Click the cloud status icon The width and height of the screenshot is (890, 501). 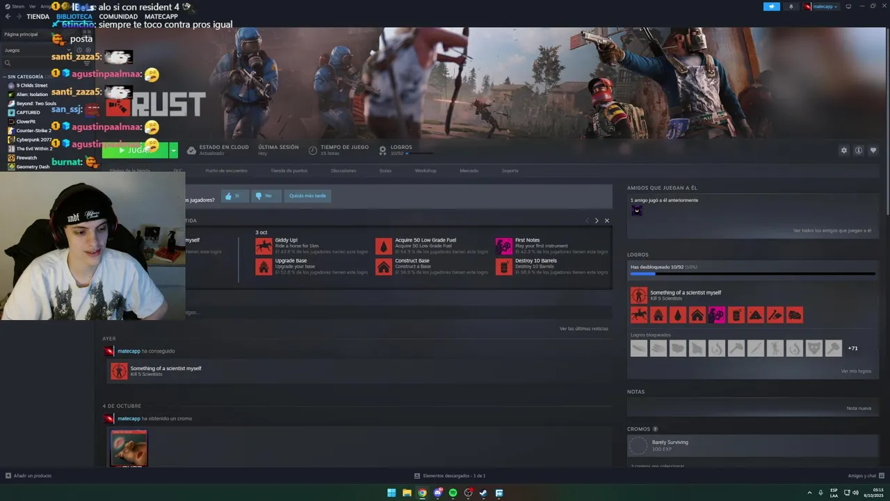pos(191,150)
